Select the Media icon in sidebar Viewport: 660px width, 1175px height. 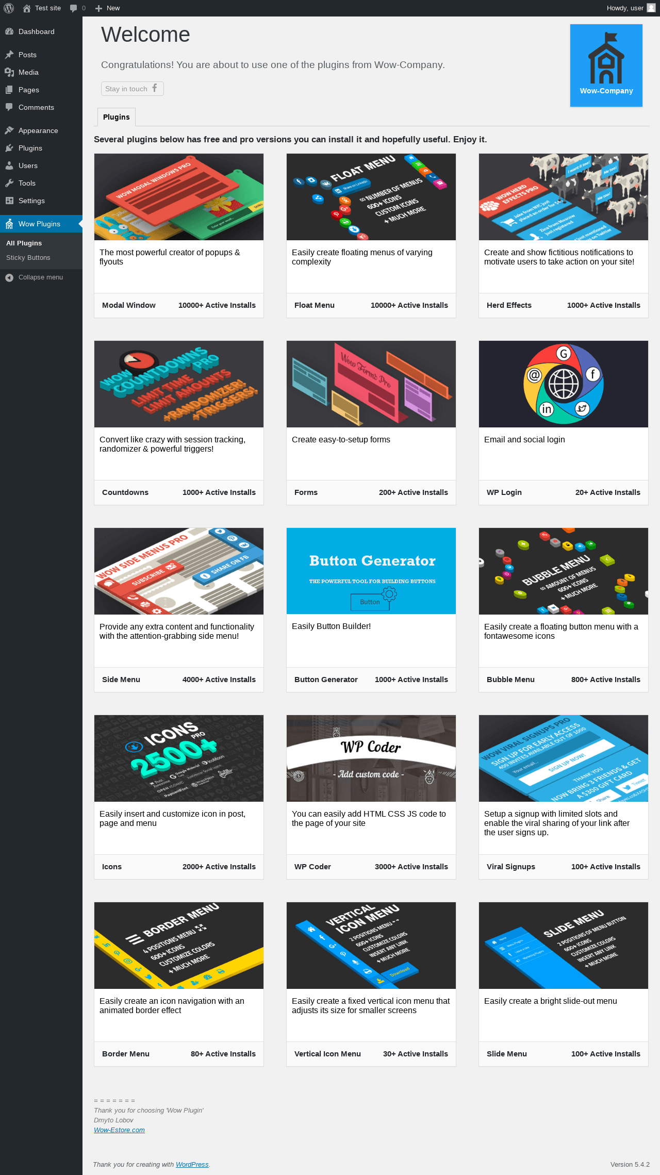coord(9,72)
